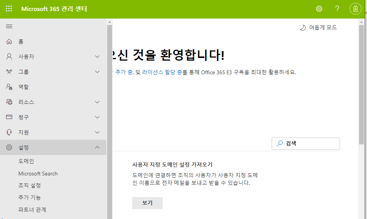Expand the 지원 menu chevron
The height and width of the screenshot is (219, 367).
(x=97, y=132)
